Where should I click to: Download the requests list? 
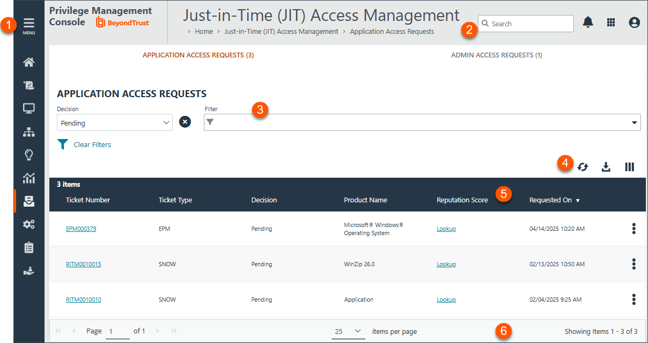(606, 167)
